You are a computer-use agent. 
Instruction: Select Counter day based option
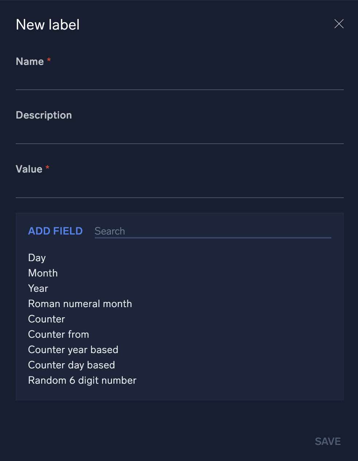[x=71, y=365]
